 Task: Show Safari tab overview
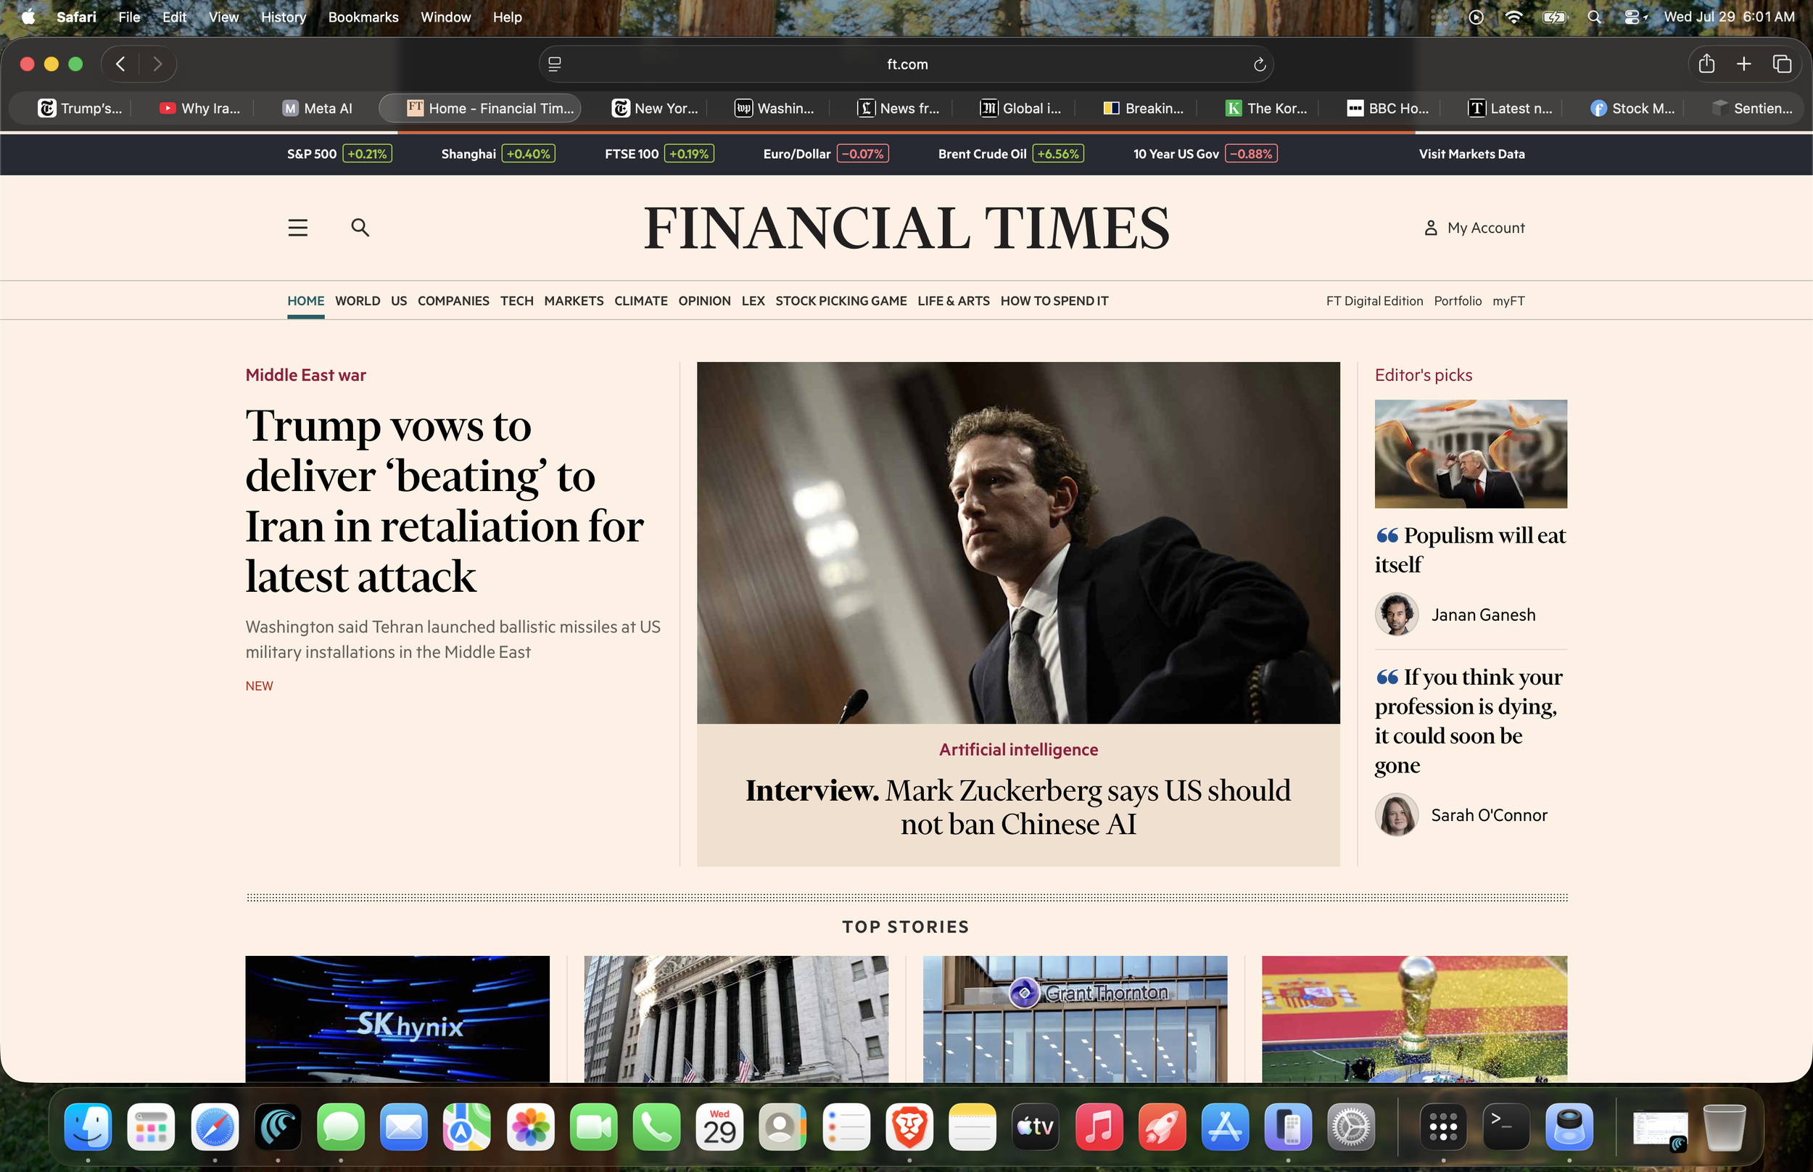point(1782,64)
